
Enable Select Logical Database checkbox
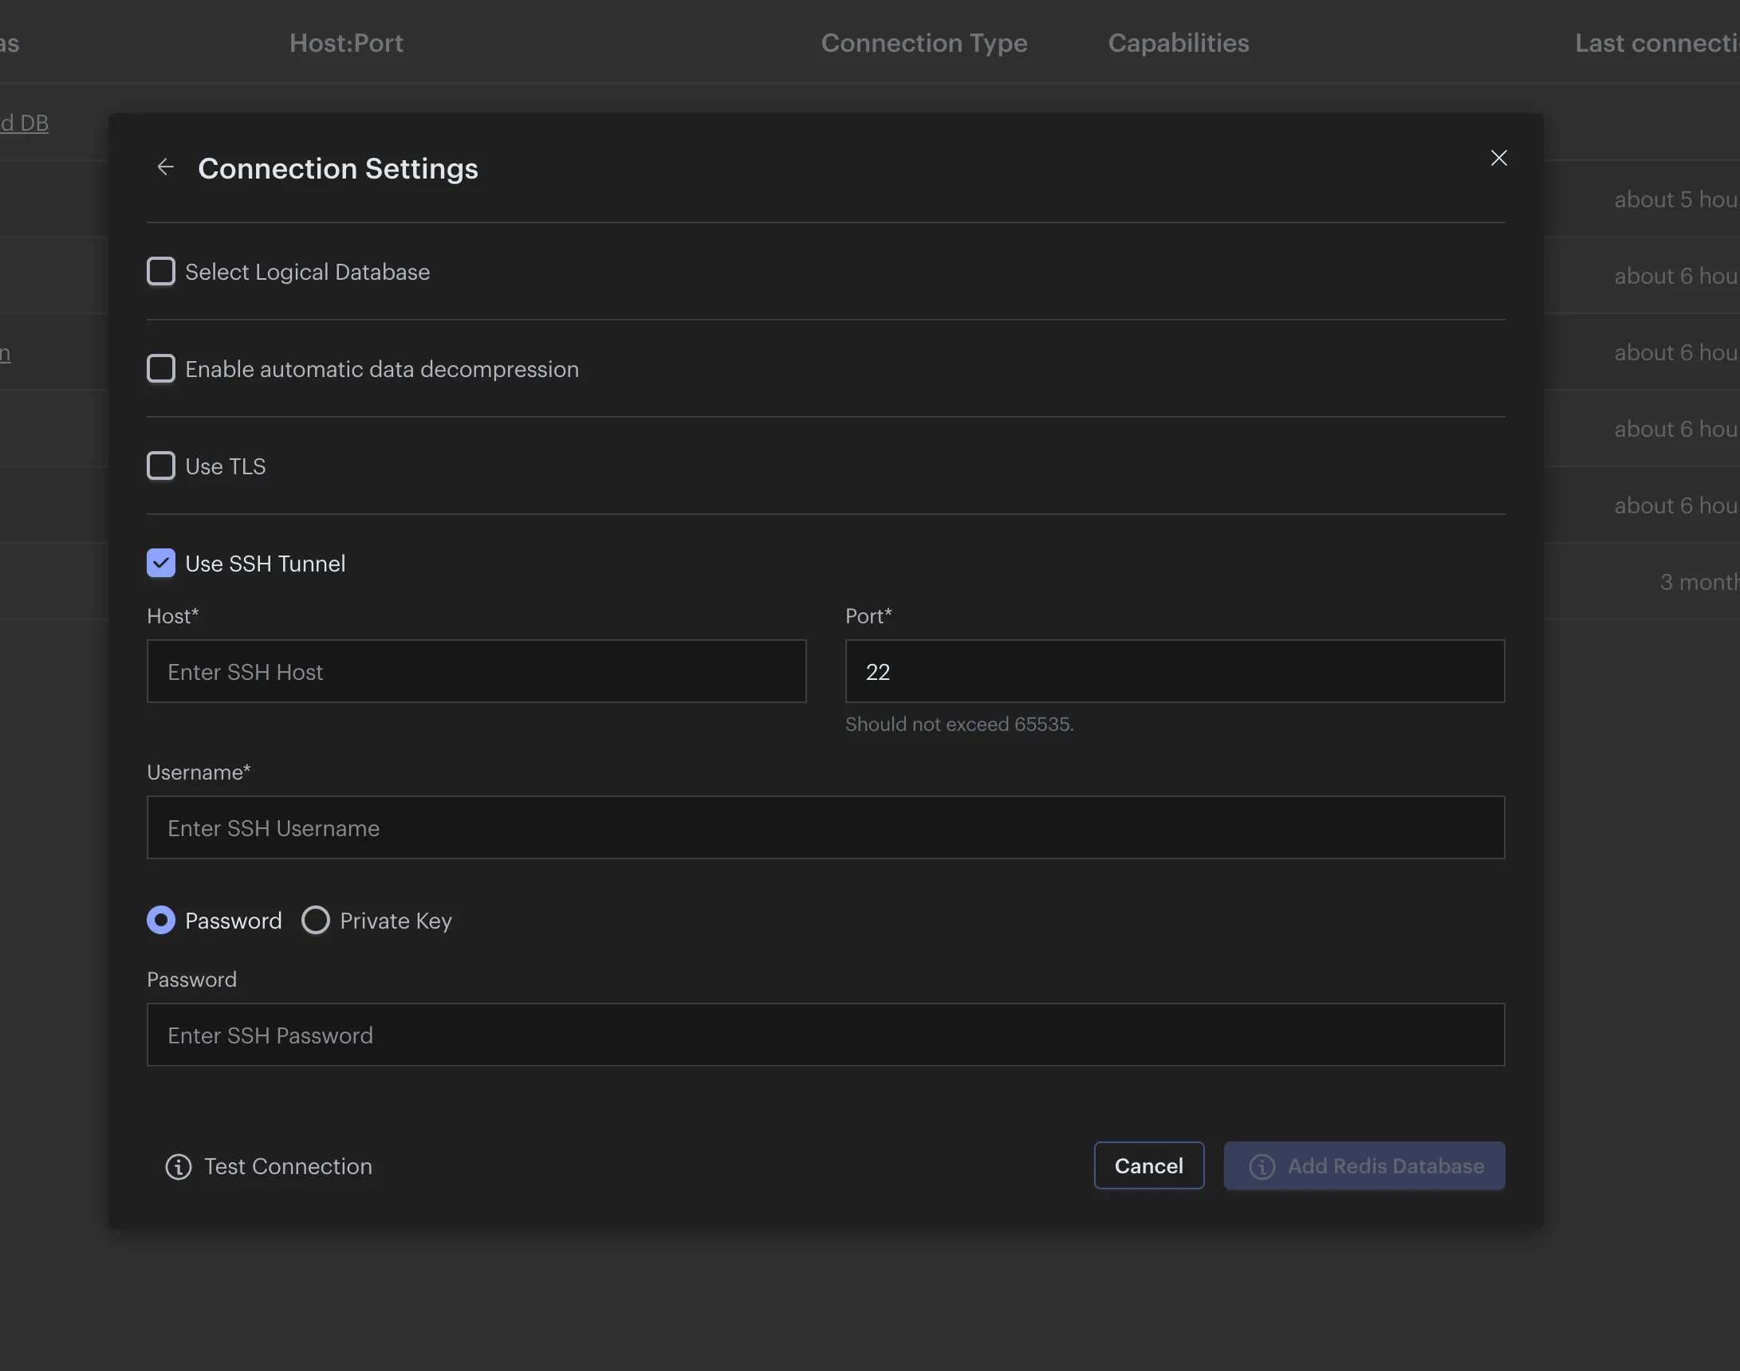[x=160, y=271]
